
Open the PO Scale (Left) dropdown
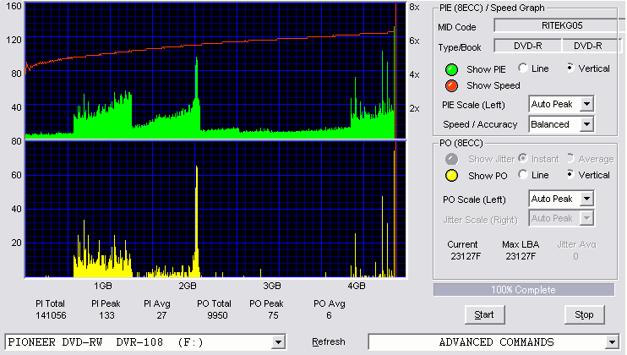click(x=586, y=199)
